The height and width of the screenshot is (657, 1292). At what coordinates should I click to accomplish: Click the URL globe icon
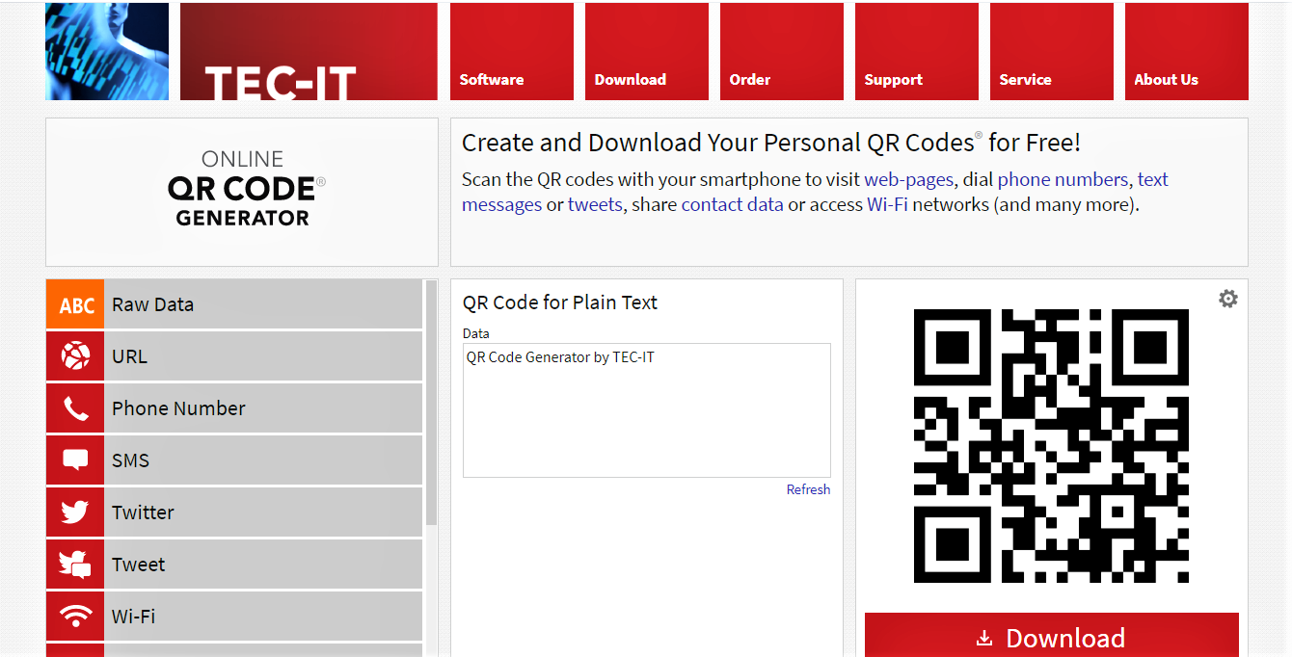75,356
